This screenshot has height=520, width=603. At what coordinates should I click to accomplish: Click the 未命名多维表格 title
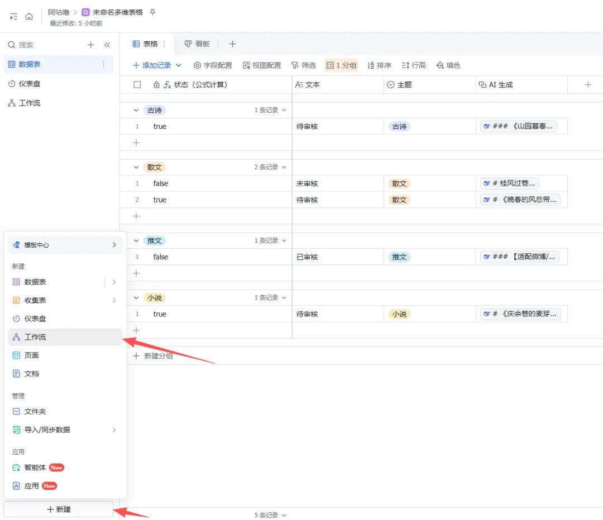[x=118, y=12]
